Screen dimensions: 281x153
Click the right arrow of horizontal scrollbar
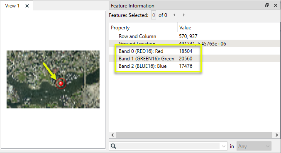coord(276,135)
